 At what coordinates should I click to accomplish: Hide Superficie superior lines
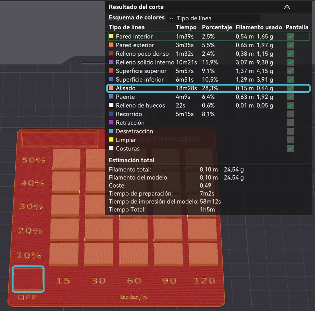(x=290, y=71)
